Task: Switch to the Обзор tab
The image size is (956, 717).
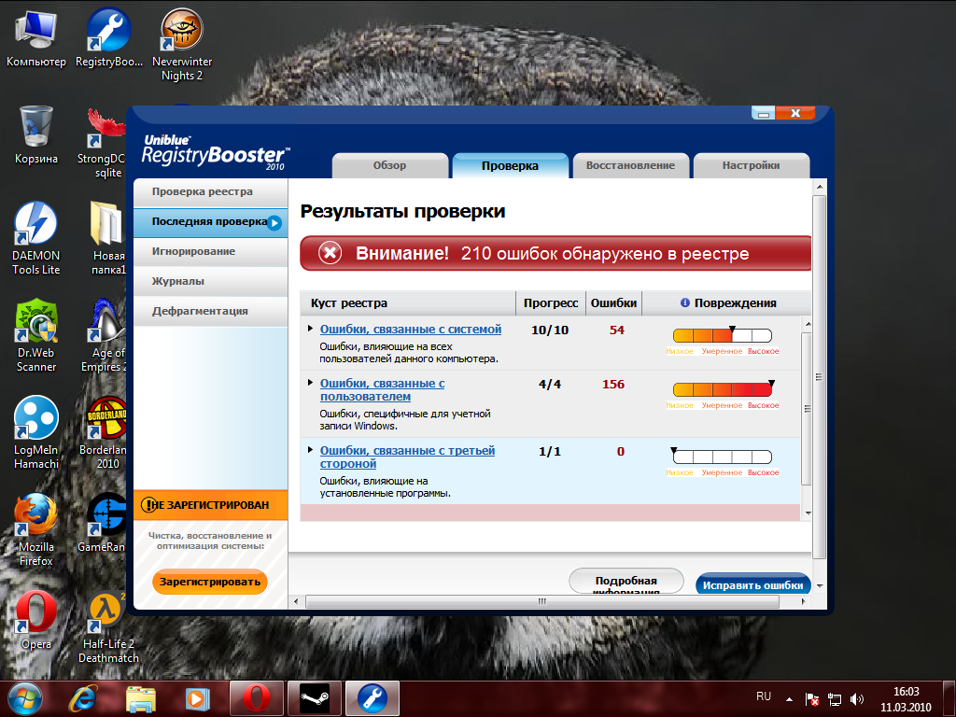Action: tap(389, 165)
